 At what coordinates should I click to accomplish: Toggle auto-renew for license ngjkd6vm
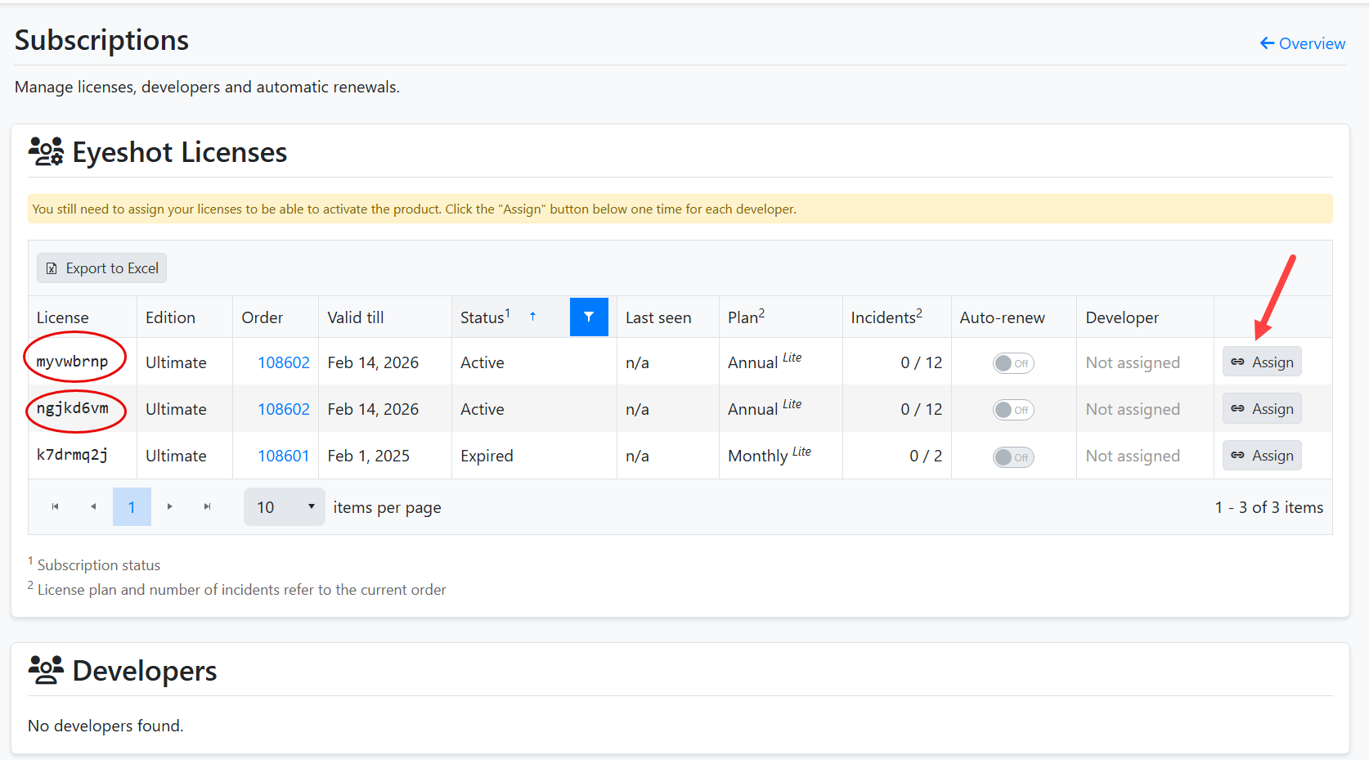(1013, 410)
